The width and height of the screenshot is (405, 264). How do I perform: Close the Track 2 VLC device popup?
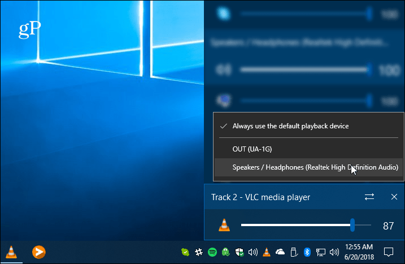point(394,197)
